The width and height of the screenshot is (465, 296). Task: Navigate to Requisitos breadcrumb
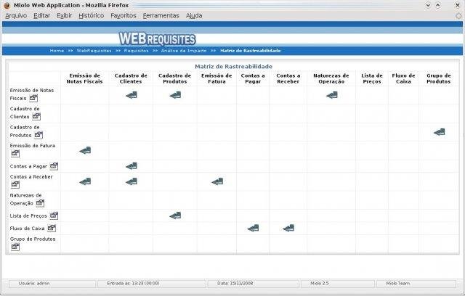click(136, 51)
